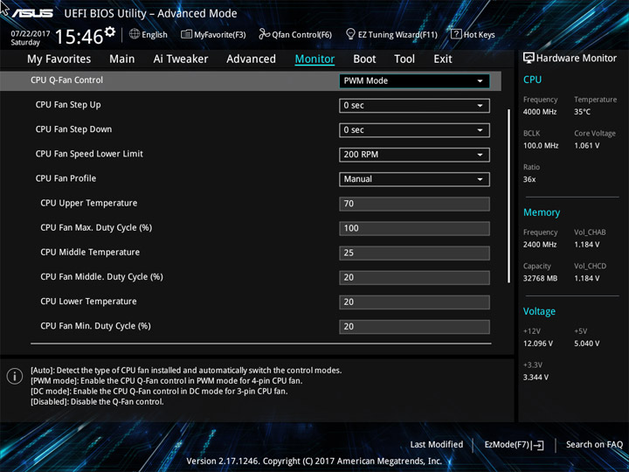The height and width of the screenshot is (472, 629).
Task: Open the Exit tab
Action: [443, 59]
